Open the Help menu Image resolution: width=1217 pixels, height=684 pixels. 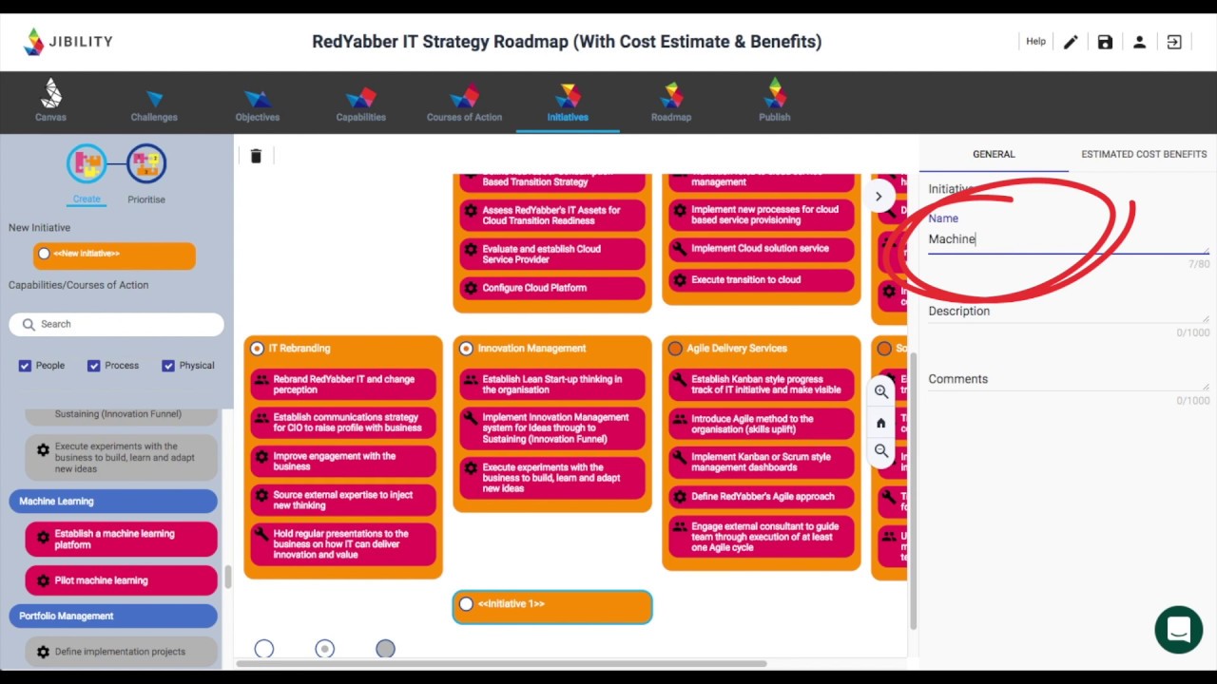[1035, 42]
